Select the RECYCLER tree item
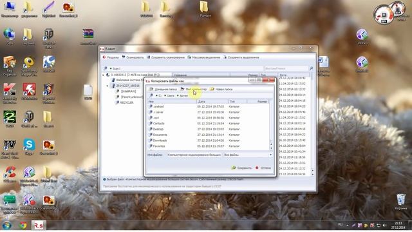Image resolution: width=412 pixels, height=232 pixels. click(124, 102)
